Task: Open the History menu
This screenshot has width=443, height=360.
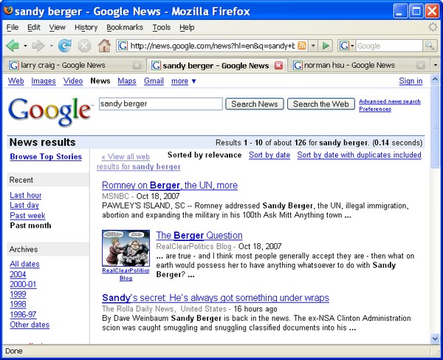Action: coord(86,27)
